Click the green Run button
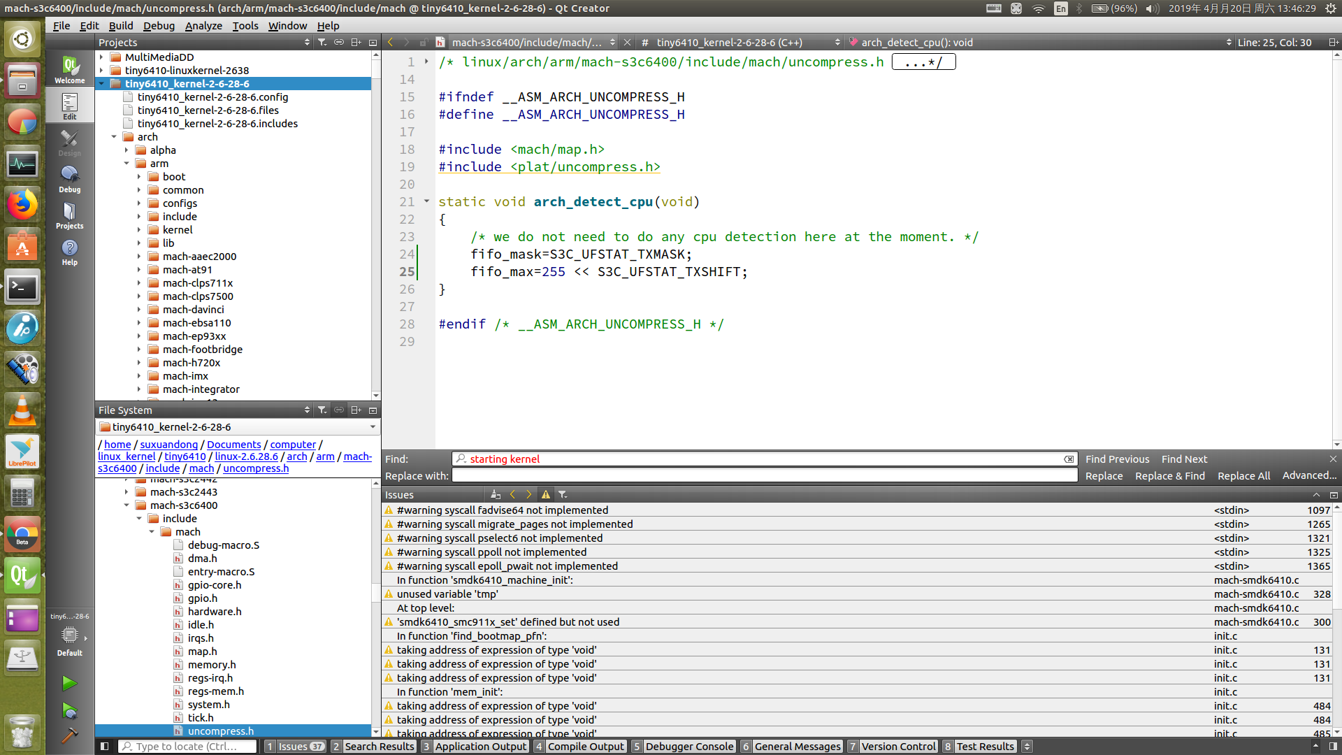Viewport: 1342px width, 755px height. pyautogui.click(x=69, y=682)
